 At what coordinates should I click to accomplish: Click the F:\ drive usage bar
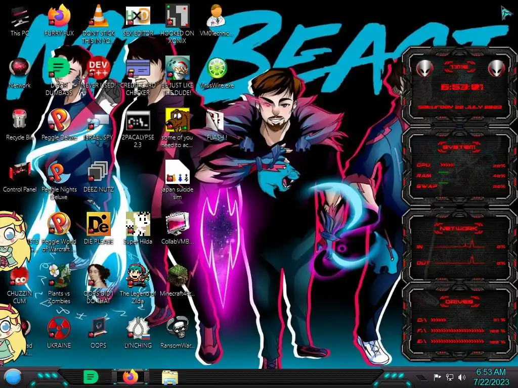point(457,330)
